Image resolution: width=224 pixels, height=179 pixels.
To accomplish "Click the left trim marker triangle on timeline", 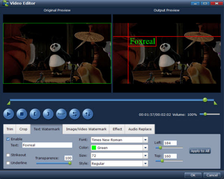I will click(x=9, y=103).
